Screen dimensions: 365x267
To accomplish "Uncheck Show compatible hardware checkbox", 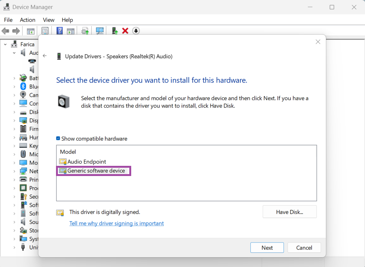I will tap(58, 138).
